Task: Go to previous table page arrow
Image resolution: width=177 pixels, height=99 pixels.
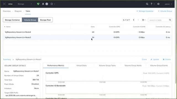Action: [134, 20]
